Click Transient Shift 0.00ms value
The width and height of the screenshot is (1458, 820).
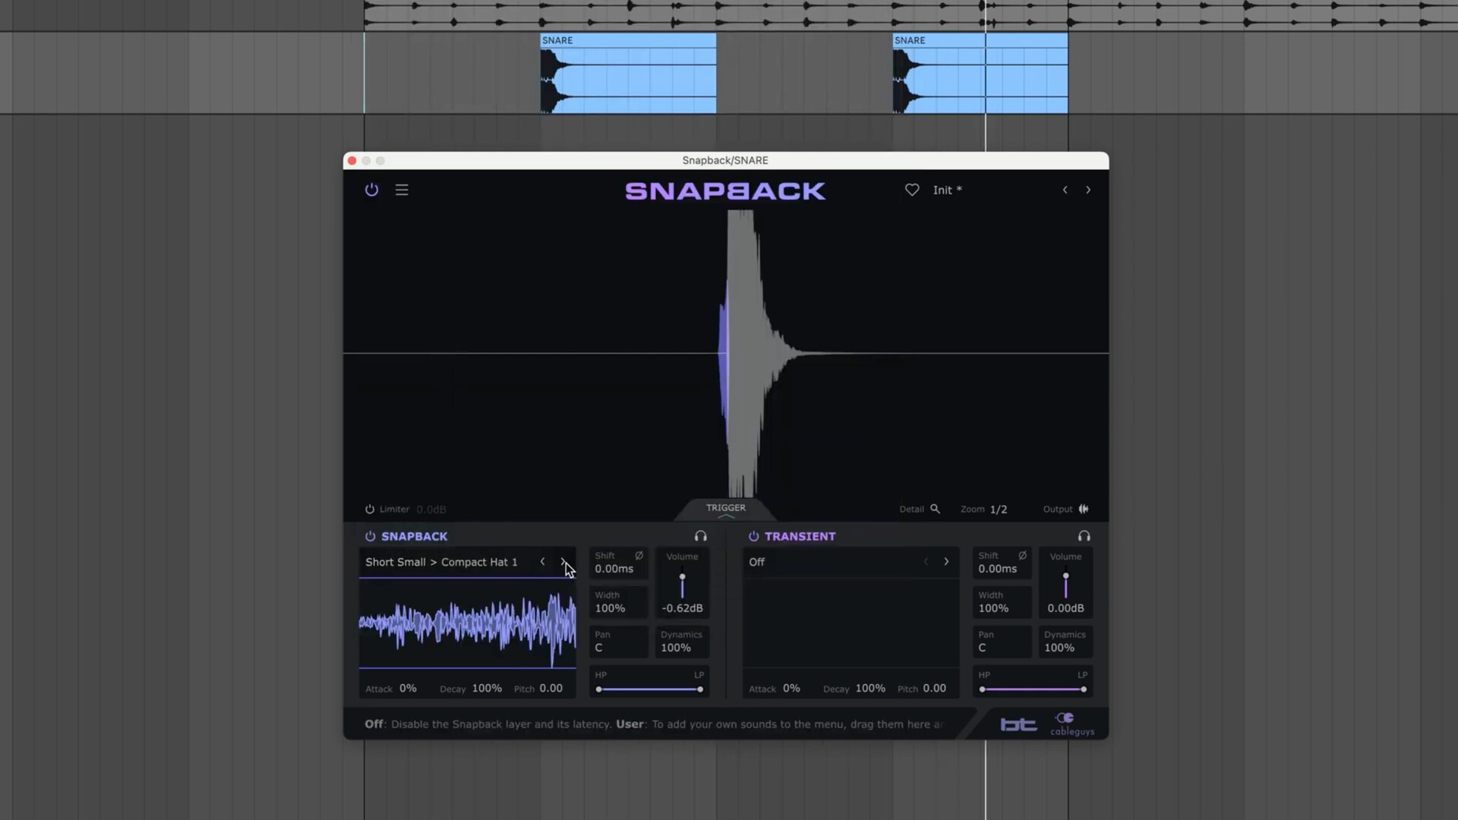coord(997,569)
